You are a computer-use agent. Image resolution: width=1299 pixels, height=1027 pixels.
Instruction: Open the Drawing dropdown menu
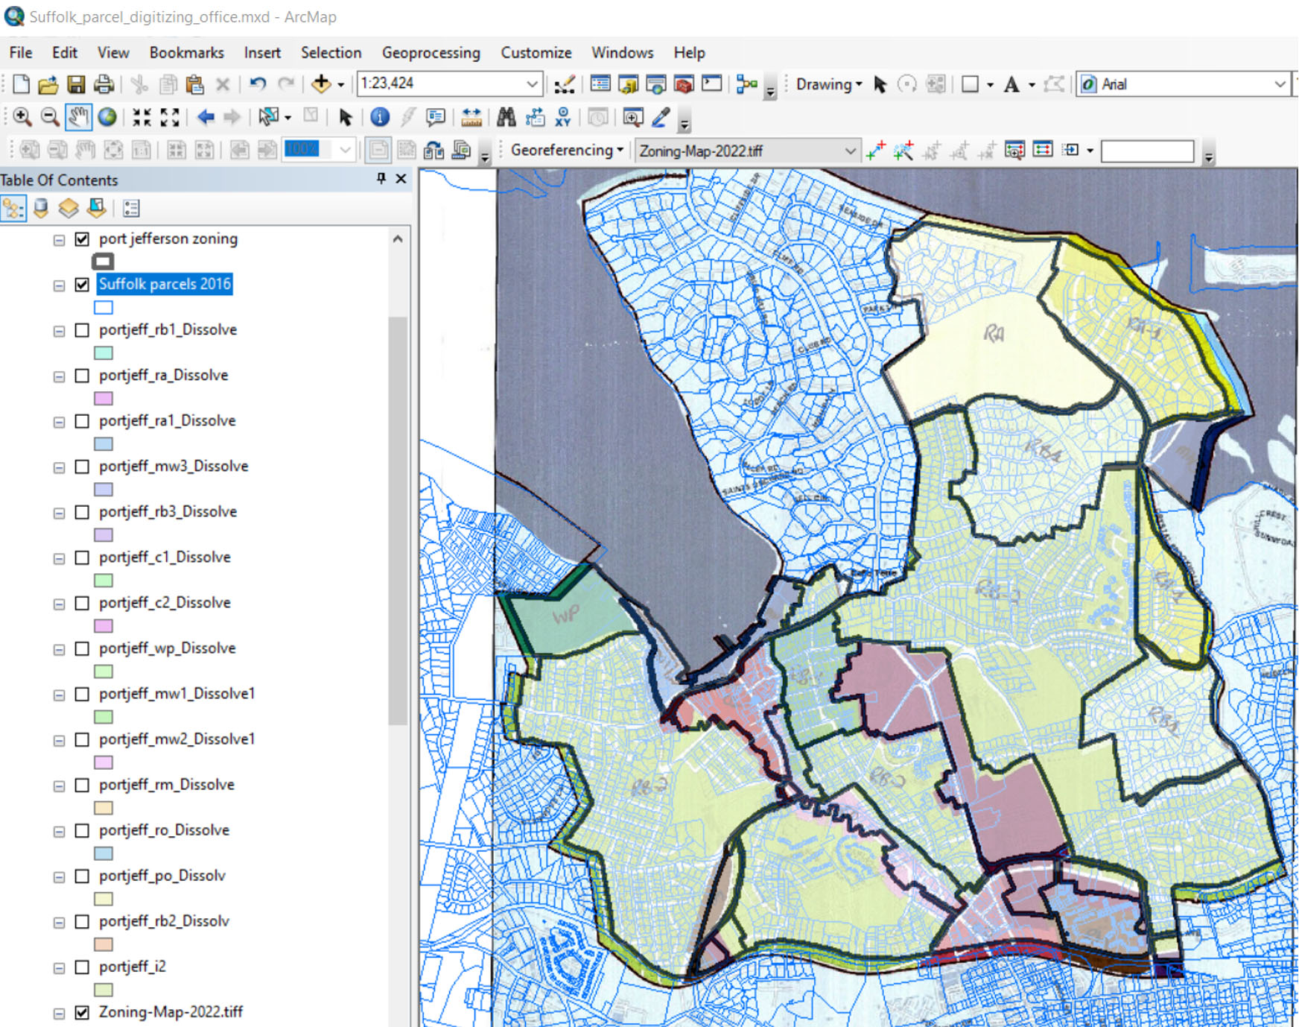[x=829, y=84]
